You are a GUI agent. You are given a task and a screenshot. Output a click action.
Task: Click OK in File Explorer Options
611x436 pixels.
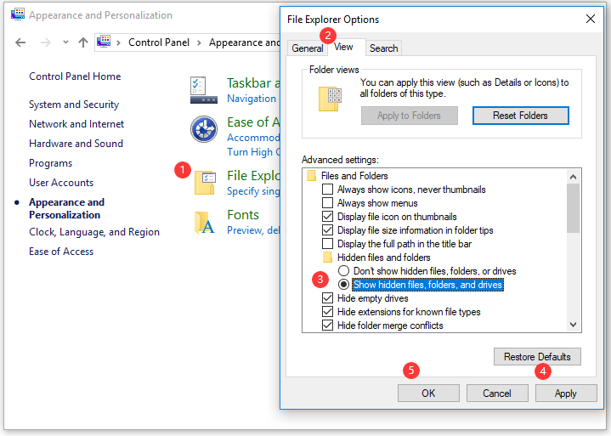coord(428,394)
